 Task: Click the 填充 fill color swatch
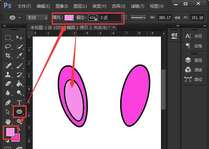pos(69,18)
